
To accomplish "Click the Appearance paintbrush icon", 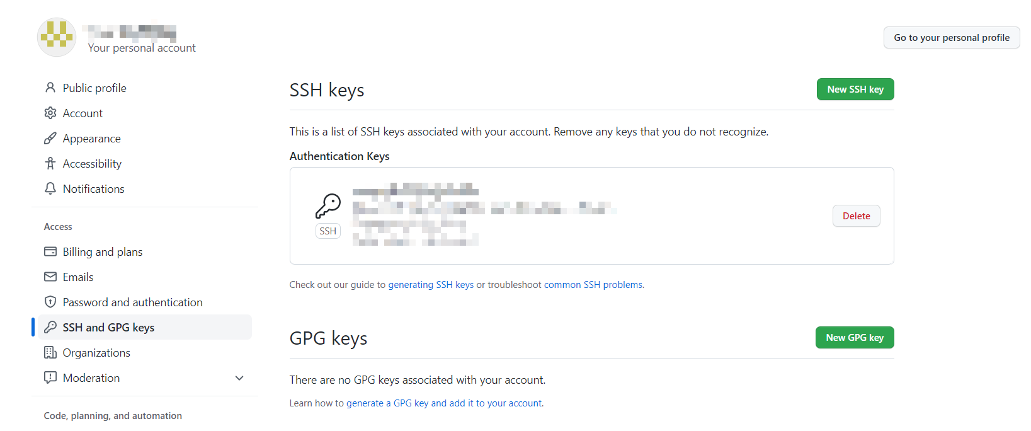I will pos(50,138).
